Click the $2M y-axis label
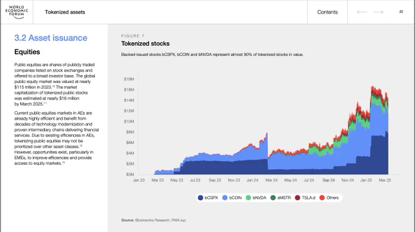This screenshot has height=232, width=415. 130,164
